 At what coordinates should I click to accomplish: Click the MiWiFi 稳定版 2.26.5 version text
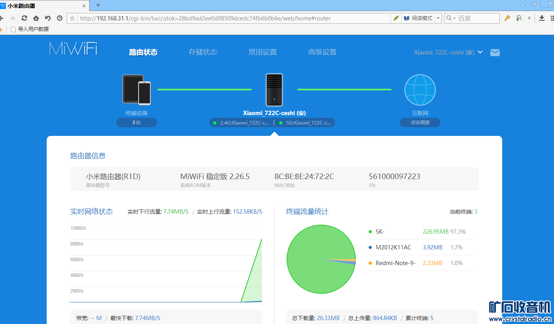[215, 177]
